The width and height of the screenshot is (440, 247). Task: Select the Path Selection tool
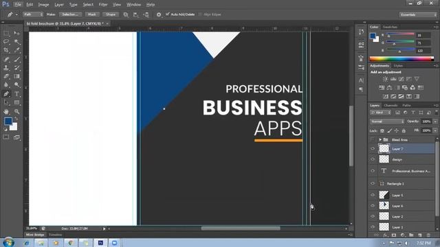pos(6,102)
